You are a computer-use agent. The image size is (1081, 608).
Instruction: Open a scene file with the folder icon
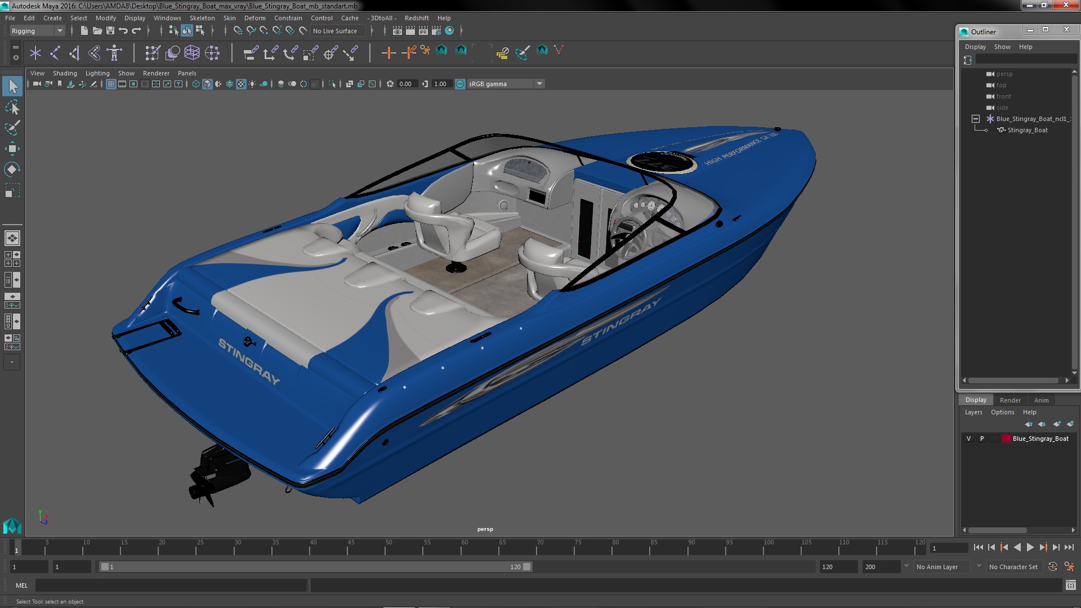click(x=97, y=31)
